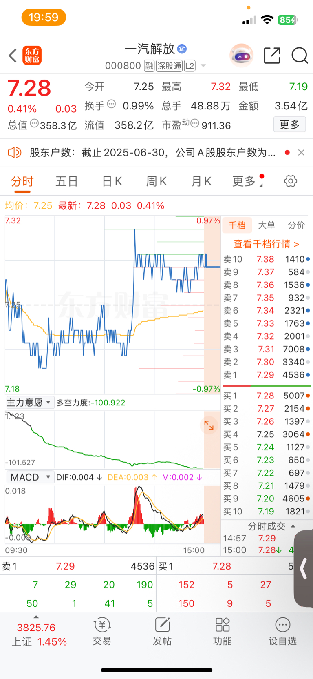The height and width of the screenshot is (679, 313).
Task: Tap 买9 7.20 order row
Action: (267, 499)
